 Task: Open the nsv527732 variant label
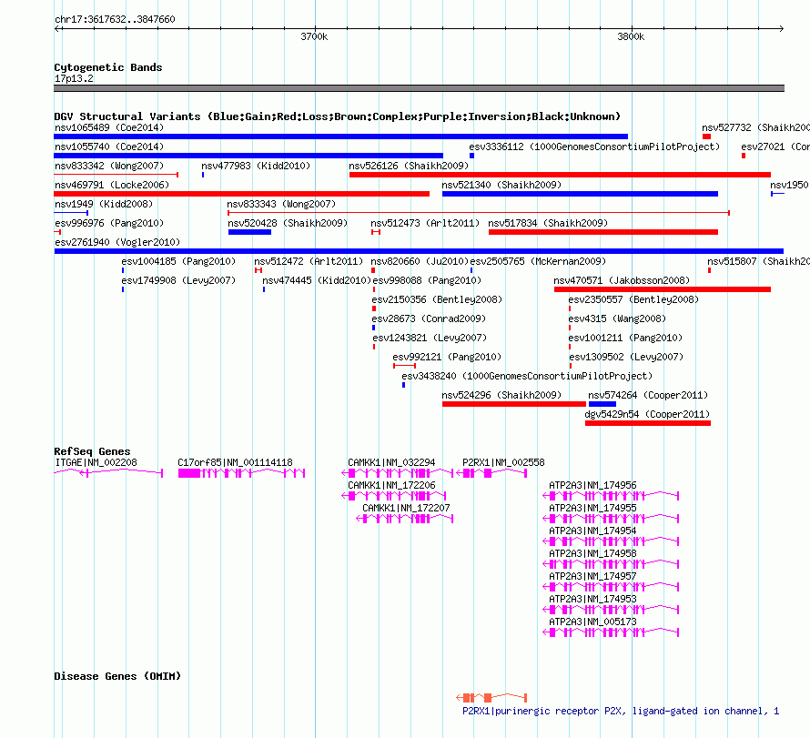click(x=755, y=127)
